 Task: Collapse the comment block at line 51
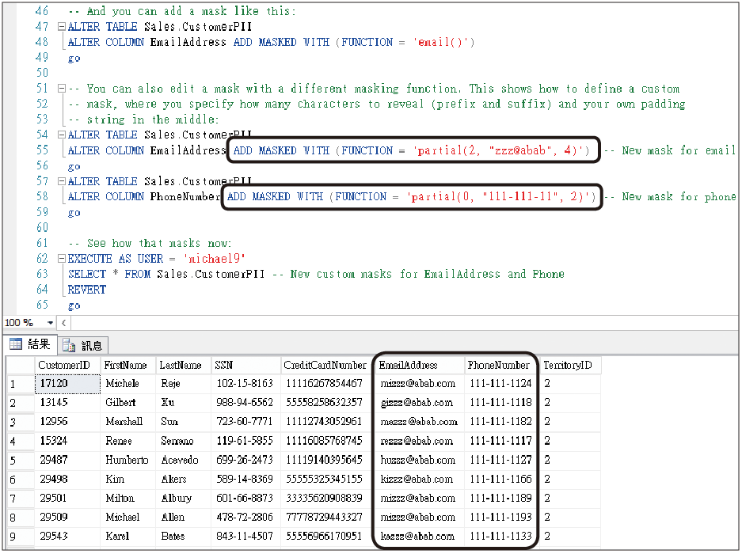tap(61, 89)
